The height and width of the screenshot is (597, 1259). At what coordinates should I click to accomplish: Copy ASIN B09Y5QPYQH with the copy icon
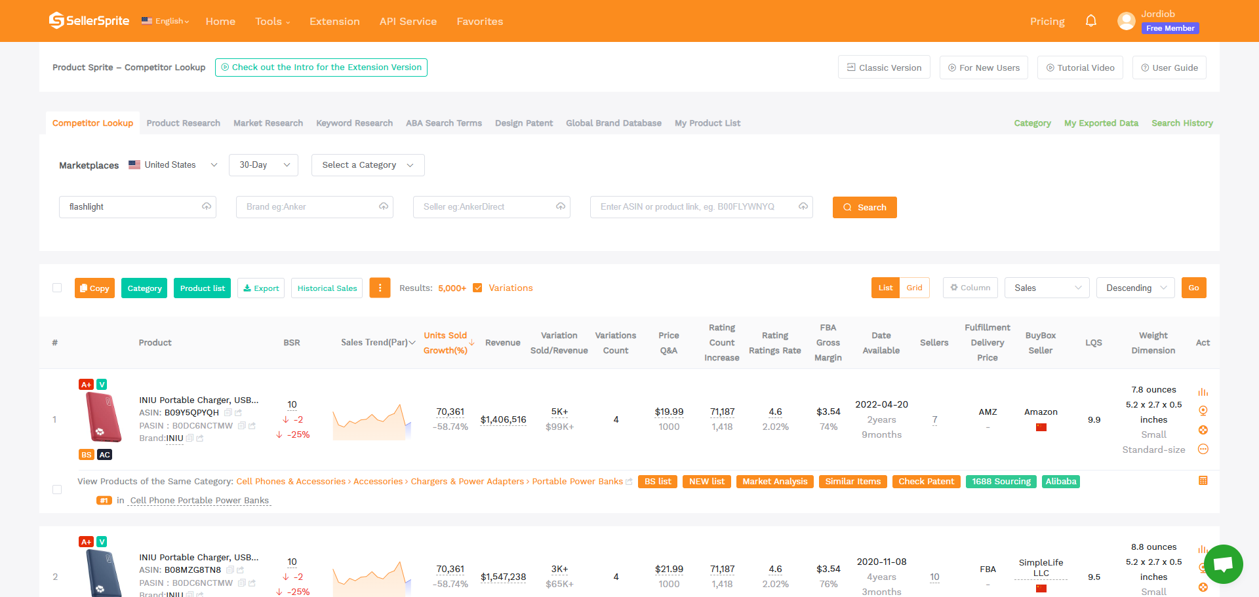pos(228,413)
